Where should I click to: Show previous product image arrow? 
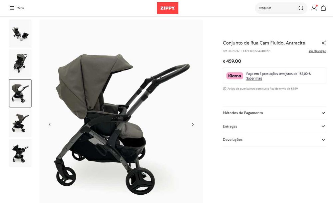(50, 124)
